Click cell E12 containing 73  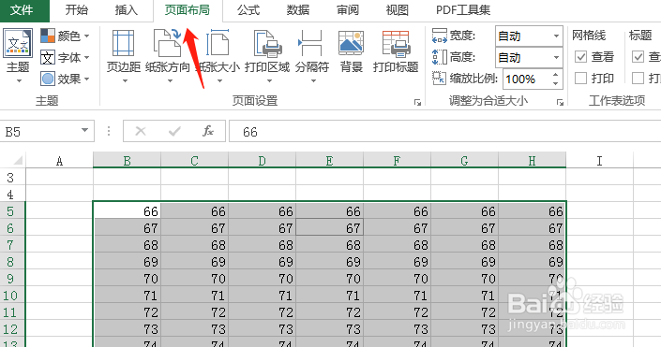pyautogui.click(x=329, y=329)
